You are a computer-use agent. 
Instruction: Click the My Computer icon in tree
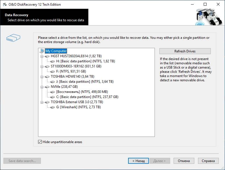pyautogui.click(x=42, y=51)
